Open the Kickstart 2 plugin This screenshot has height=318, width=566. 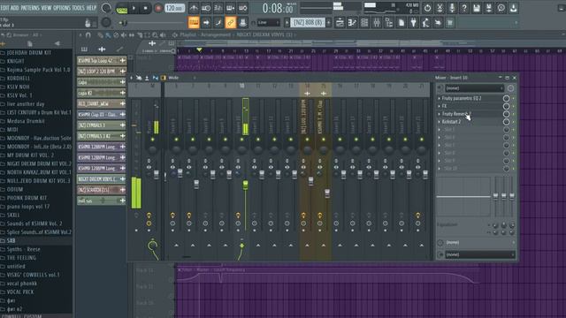[x=451, y=122]
